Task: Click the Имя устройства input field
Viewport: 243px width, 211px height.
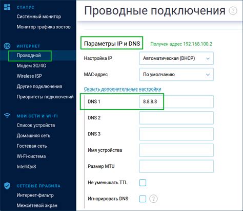Action: coord(176,150)
